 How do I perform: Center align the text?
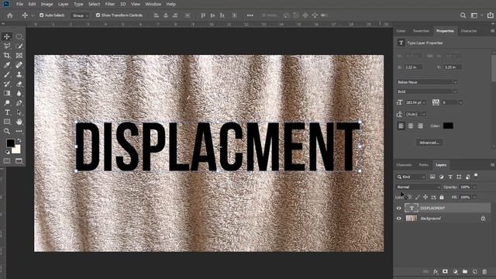[411, 126]
